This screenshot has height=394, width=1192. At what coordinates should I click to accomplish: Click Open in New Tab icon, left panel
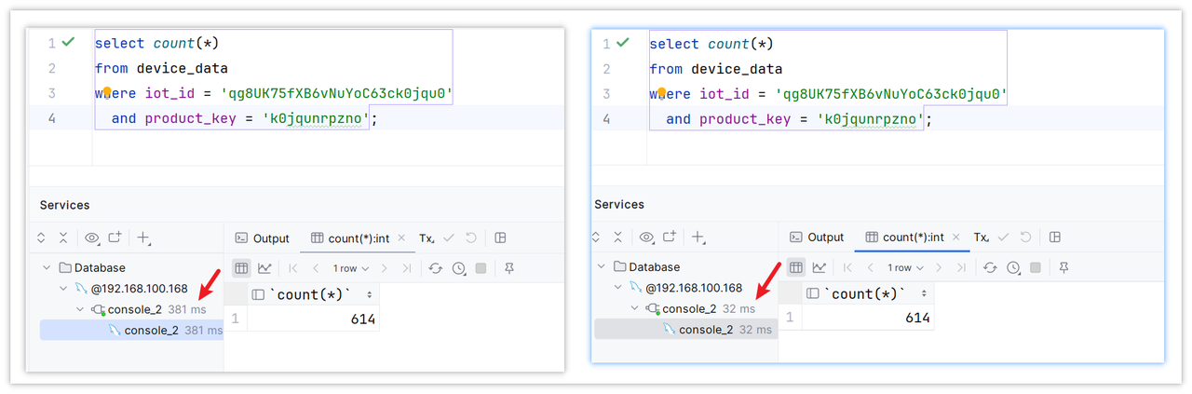tap(115, 238)
